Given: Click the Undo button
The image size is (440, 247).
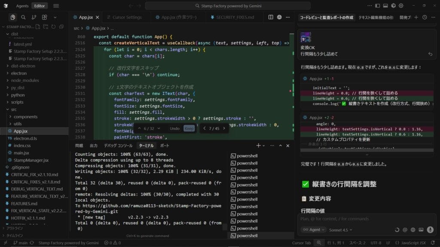Looking at the screenshot, I should coord(174,128).
